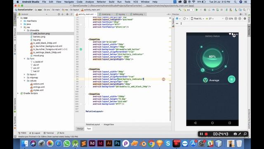Open InDesign from the dock
This screenshot has width=264, height=149.
[x=100, y=143]
